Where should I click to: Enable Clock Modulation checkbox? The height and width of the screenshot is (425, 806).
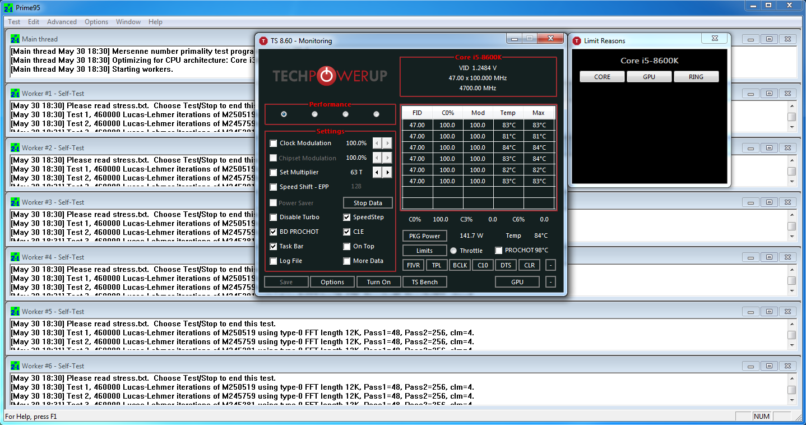pyautogui.click(x=274, y=144)
